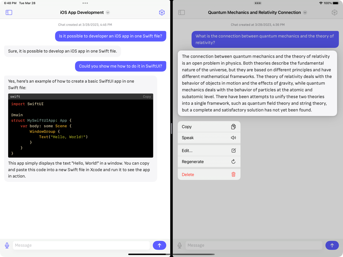Choose Copy from context menu
Screen dimensions: 343x257
209,127
